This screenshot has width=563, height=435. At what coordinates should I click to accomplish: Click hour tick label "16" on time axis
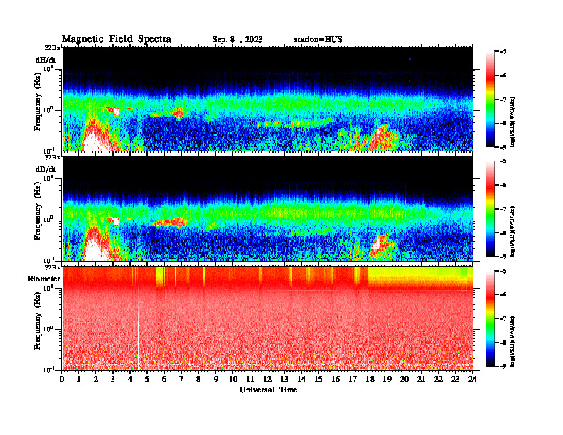336,379
